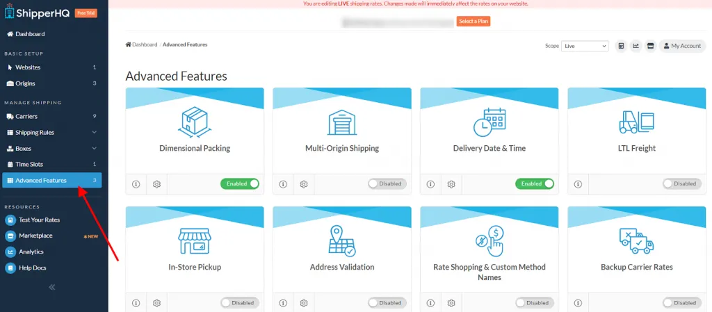
Task: Go to Dashboard in the sidebar
Action: pyautogui.click(x=26, y=34)
